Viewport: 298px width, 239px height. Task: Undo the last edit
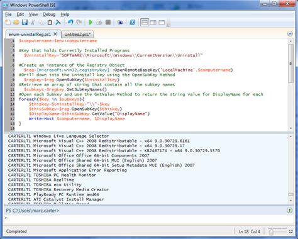tap(70, 22)
